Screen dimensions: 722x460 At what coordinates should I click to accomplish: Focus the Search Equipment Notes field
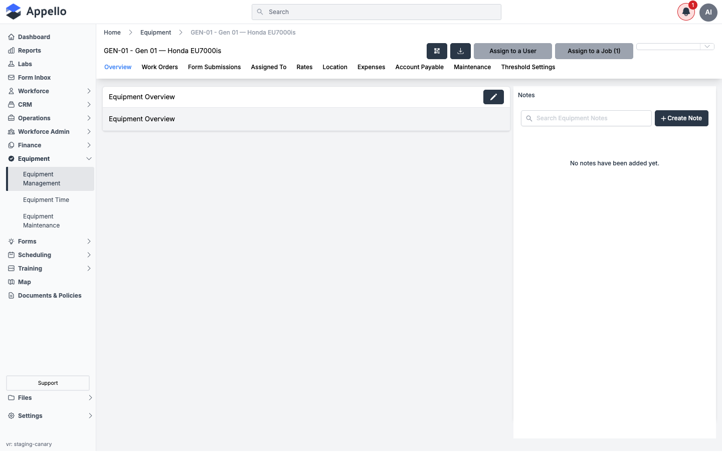[x=586, y=118]
